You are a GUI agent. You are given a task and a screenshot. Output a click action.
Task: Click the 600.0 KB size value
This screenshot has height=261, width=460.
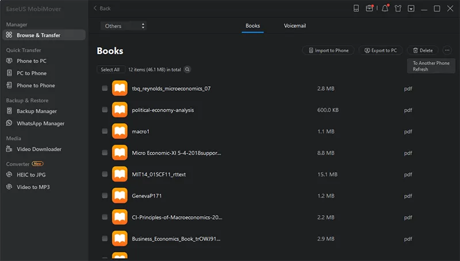tap(328, 110)
